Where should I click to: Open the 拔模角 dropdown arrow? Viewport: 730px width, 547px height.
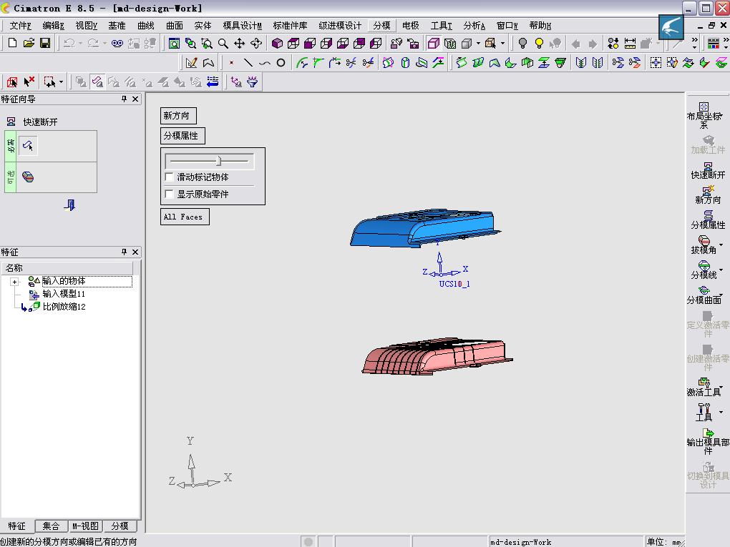(x=721, y=245)
